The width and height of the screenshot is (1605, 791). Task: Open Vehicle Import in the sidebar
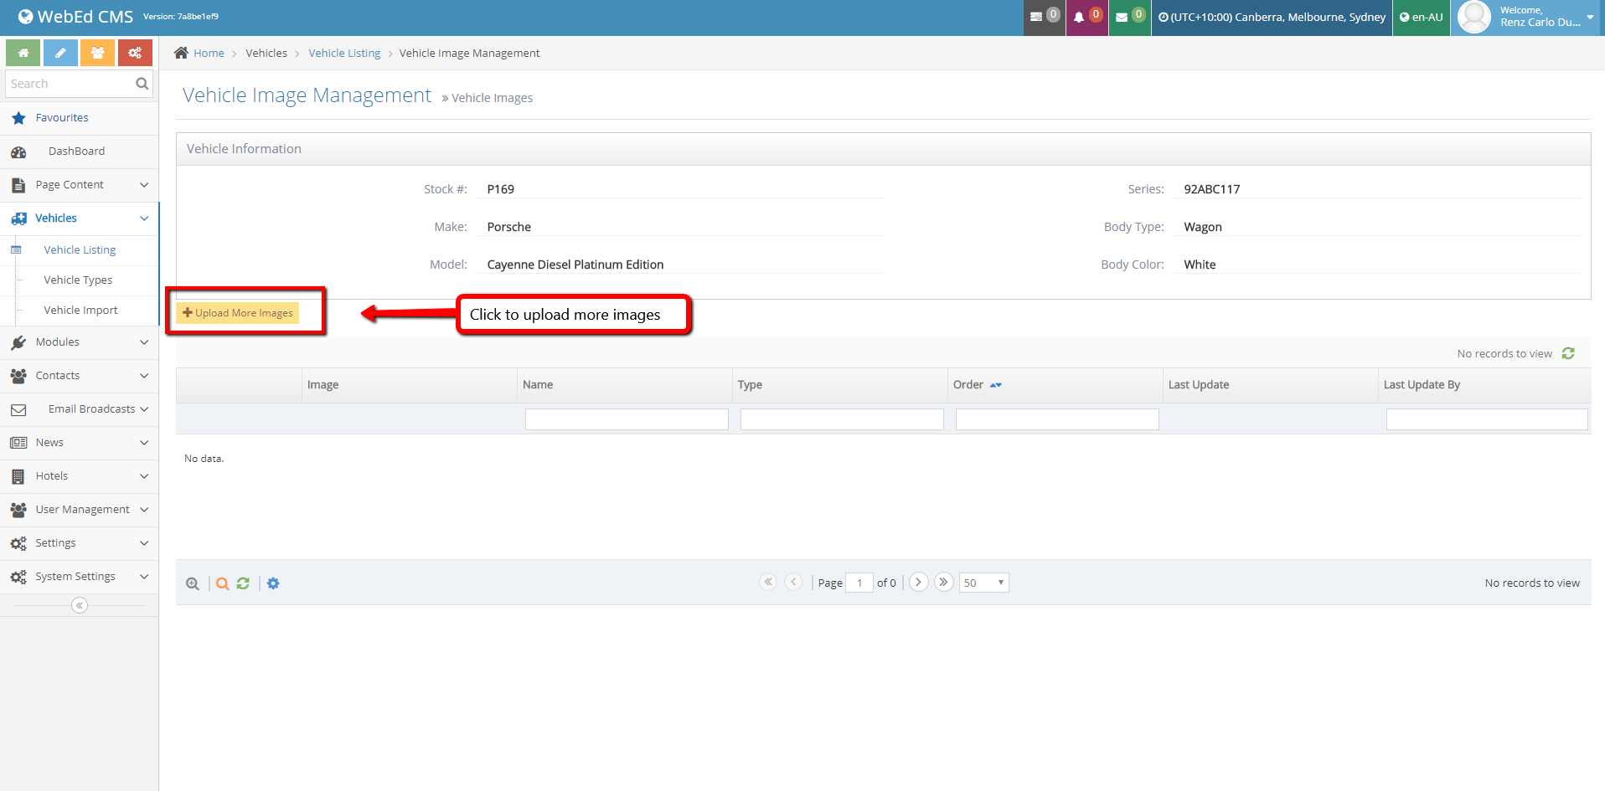(80, 311)
